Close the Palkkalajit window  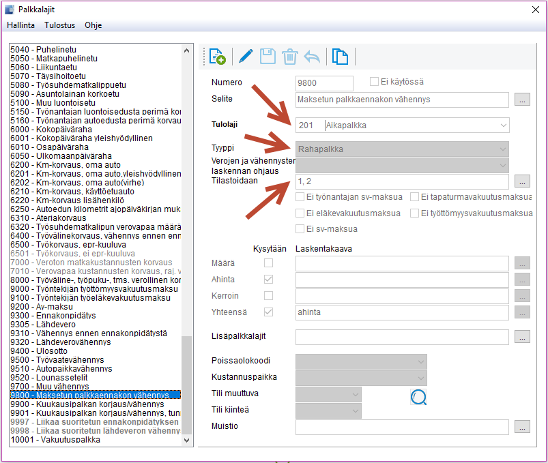point(536,10)
